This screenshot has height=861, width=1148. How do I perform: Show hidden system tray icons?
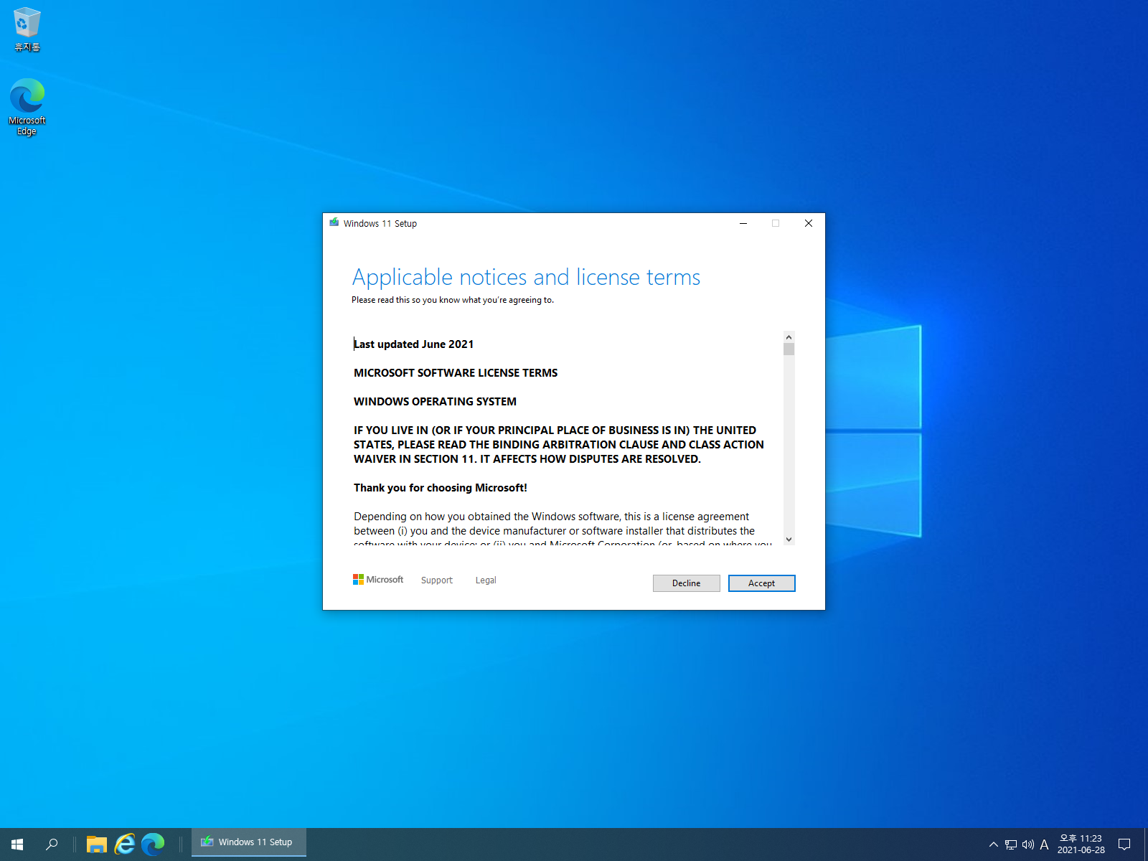point(993,844)
